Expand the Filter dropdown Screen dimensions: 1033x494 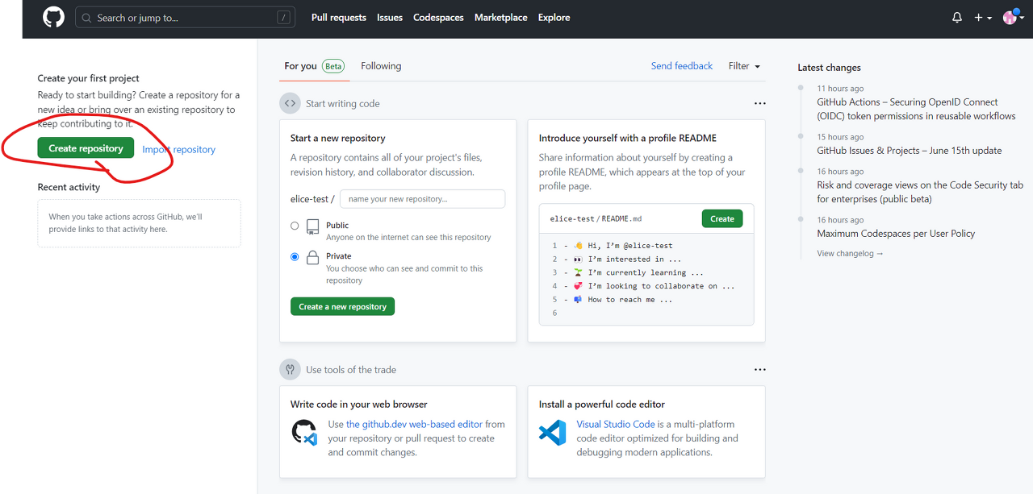pyautogui.click(x=744, y=66)
